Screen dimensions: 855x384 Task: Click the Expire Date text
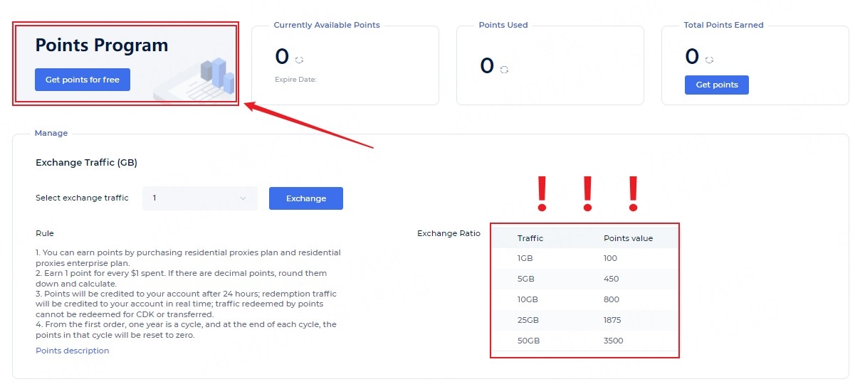[295, 80]
